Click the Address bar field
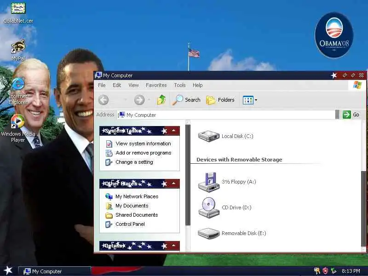Viewport: 368px width, 276px height. pyautogui.click(x=226, y=115)
